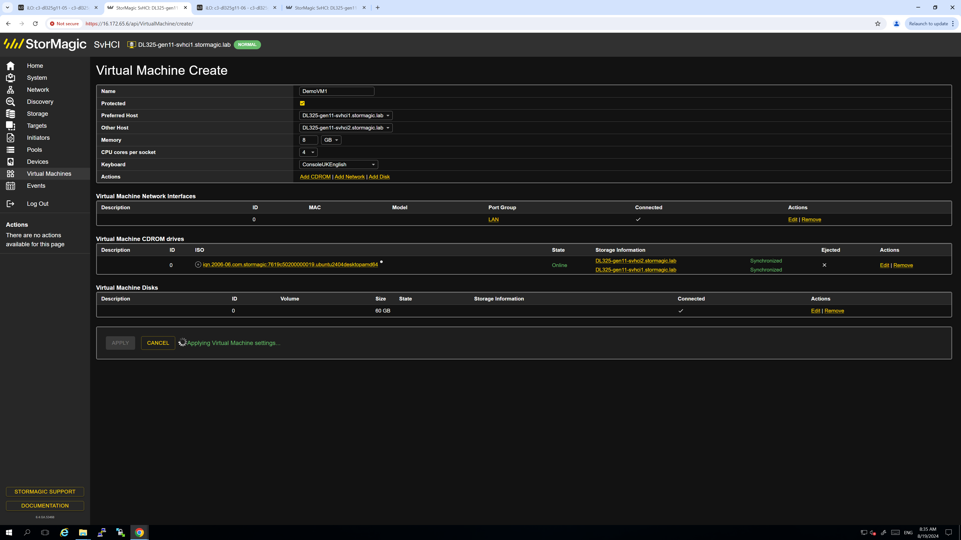Open the Events calendar icon

11,185
